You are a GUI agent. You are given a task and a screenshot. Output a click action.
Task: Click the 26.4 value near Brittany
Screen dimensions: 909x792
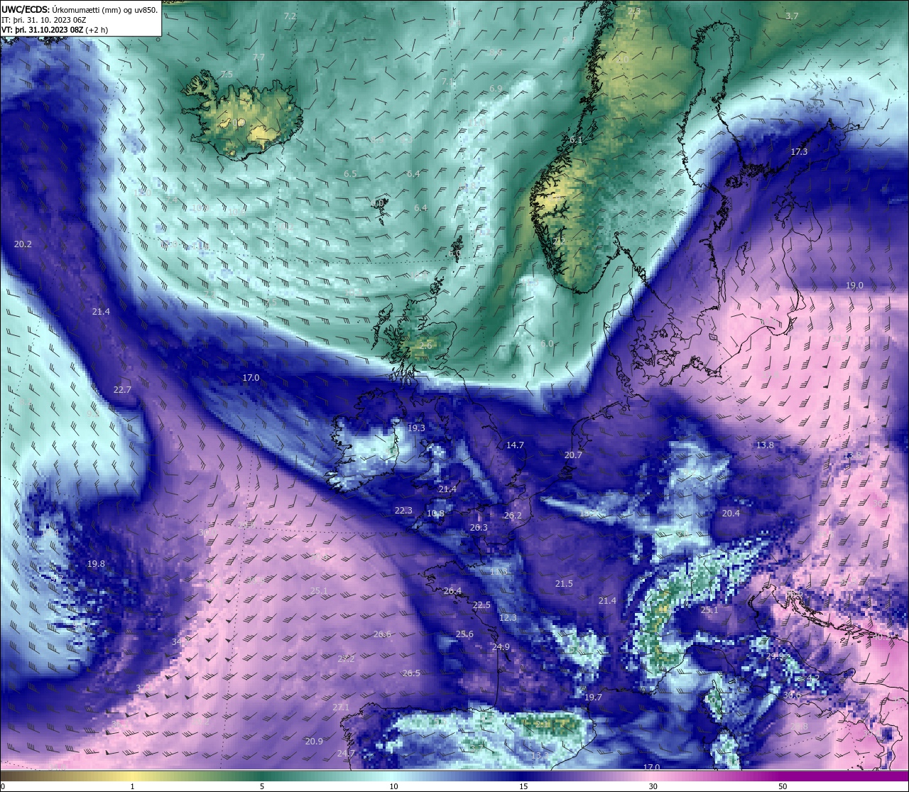click(452, 590)
